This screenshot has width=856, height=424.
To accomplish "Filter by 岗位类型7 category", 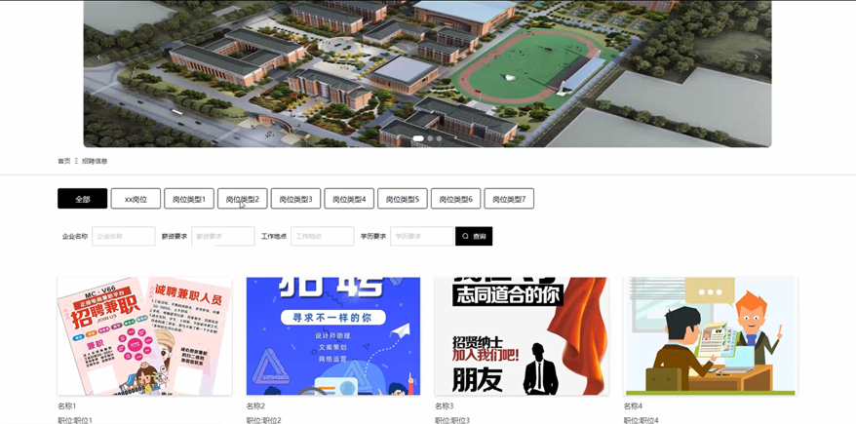I will (509, 199).
